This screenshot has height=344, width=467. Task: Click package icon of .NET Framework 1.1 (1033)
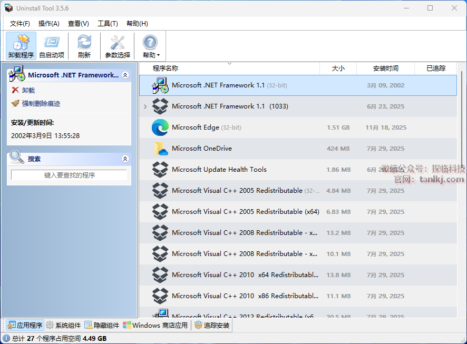(x=160, y=106)
